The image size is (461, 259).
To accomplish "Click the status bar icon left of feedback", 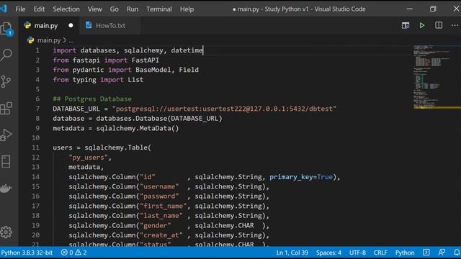I will tap(426, 253).
